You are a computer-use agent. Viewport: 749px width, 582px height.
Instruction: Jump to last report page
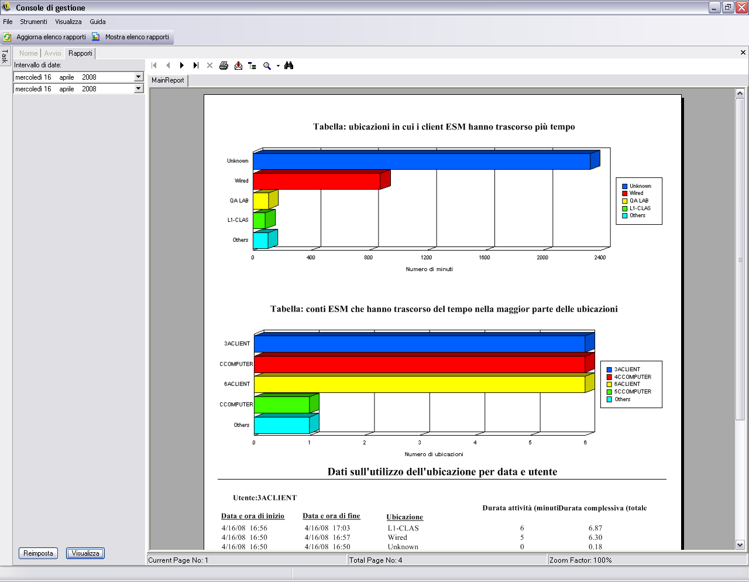(196, 66)
